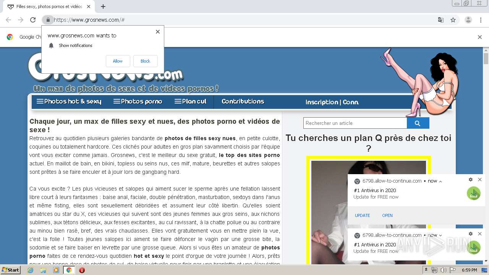Click the browser Back arrow

pos(8,20)
